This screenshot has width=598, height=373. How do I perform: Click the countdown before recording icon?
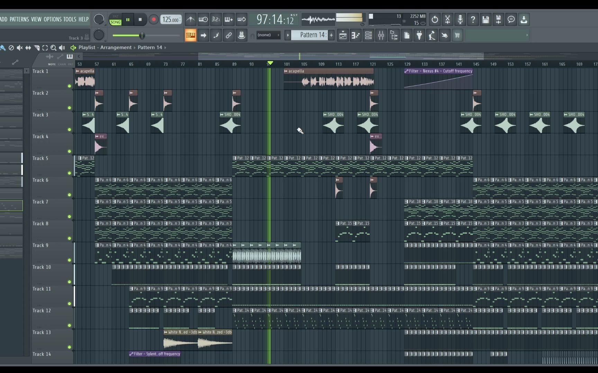(x=216, y=19)
